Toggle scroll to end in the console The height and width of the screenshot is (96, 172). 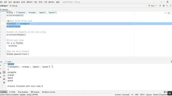click(x=4, y=76)
